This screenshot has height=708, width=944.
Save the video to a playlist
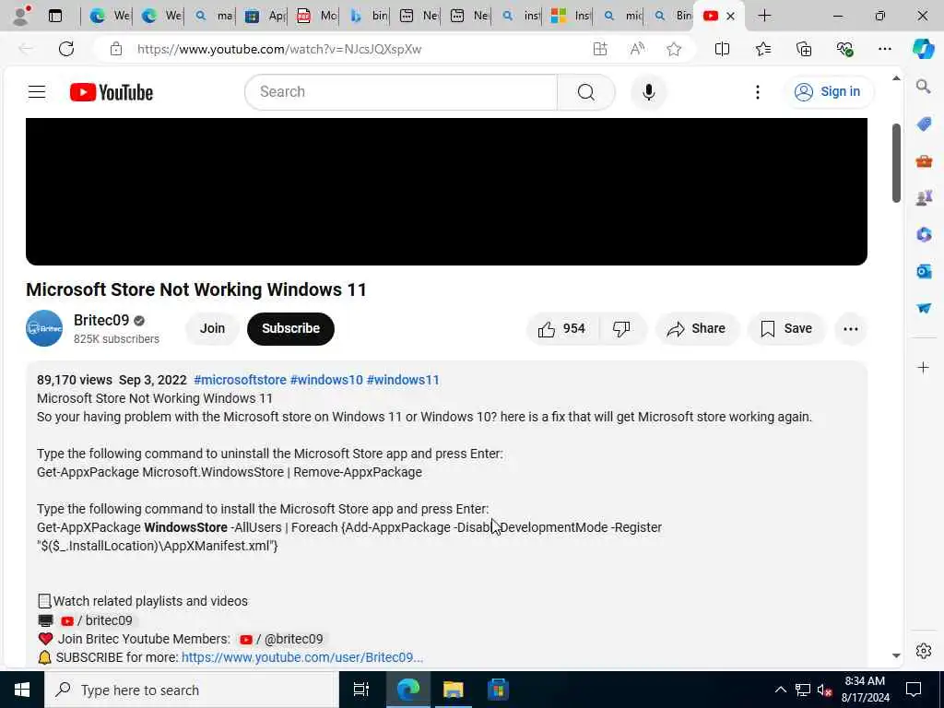click(x=786, y=329)
